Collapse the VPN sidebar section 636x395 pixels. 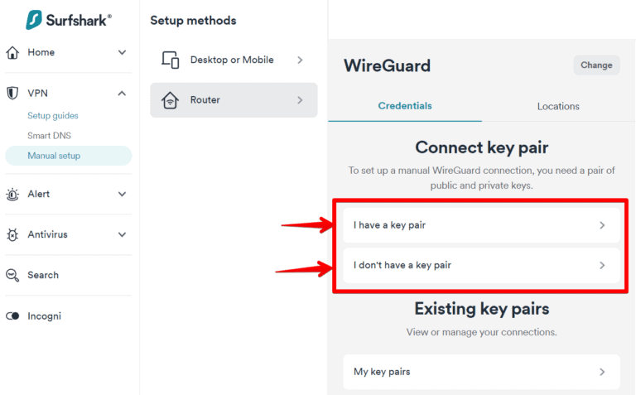point(122,94)
